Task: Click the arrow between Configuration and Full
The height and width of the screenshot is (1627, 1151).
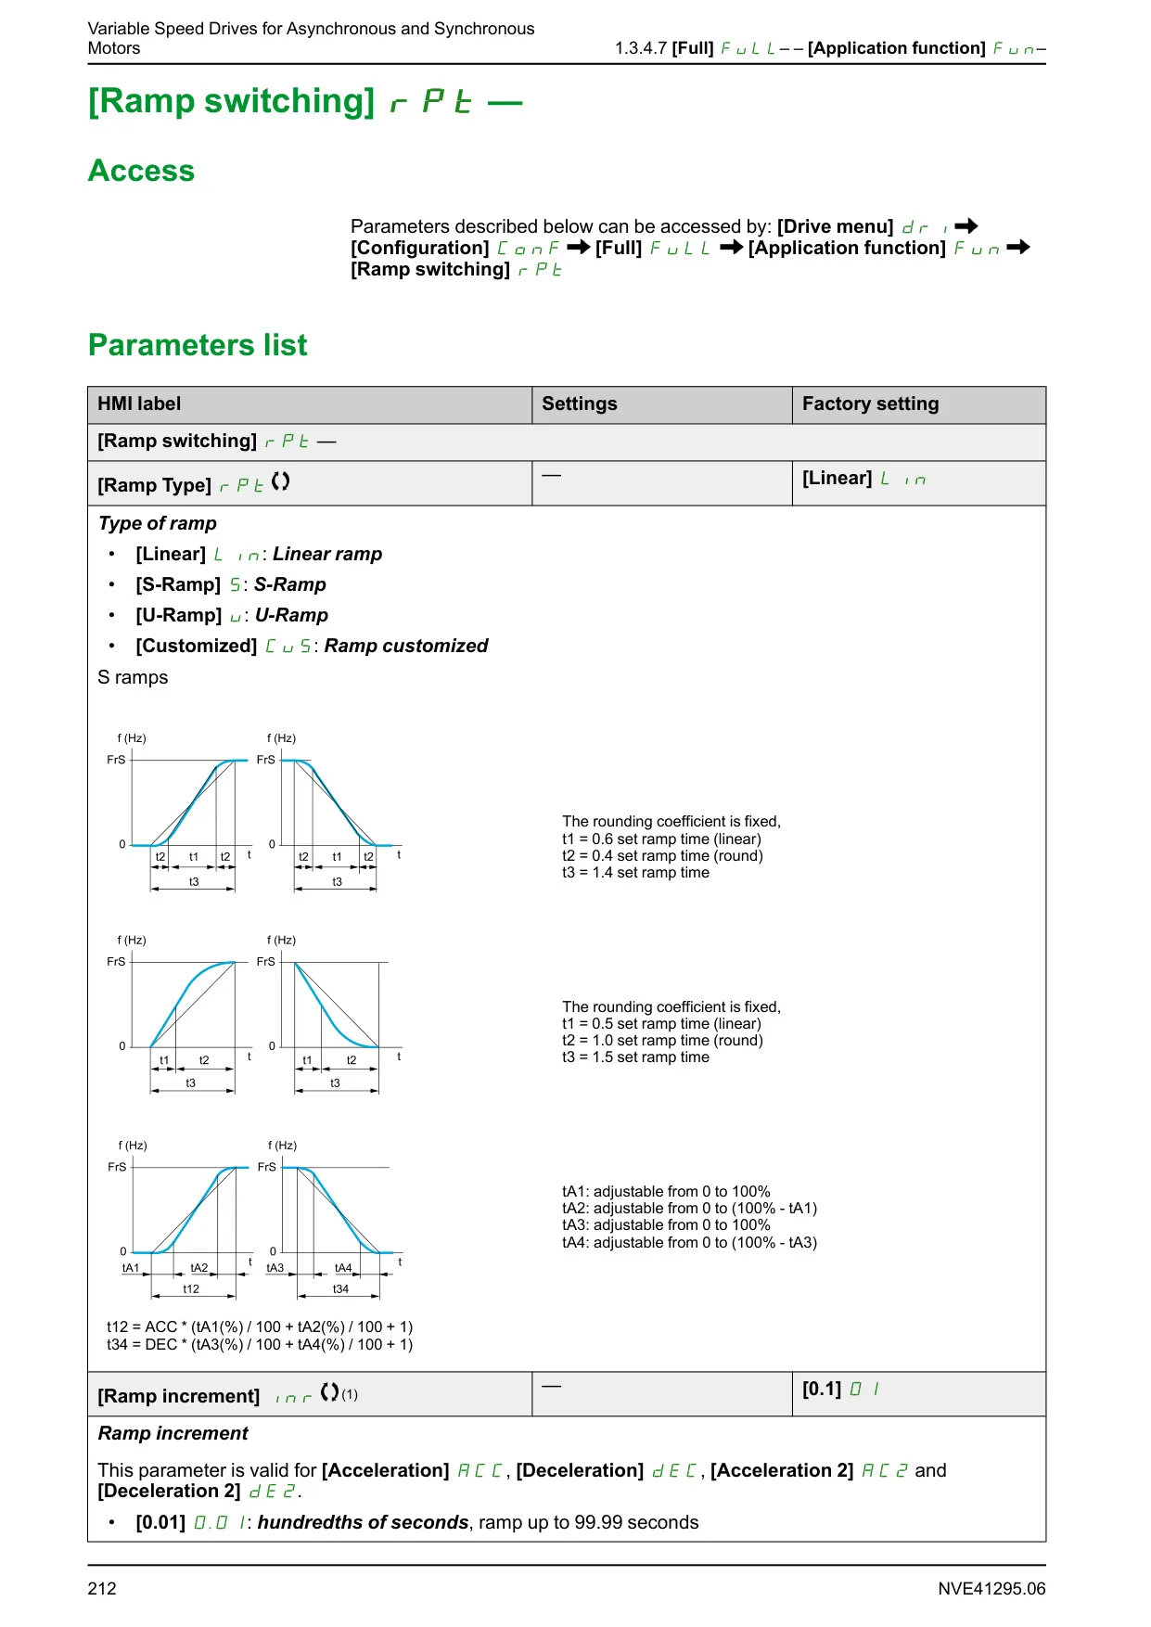Action: pyautogui.click(x=579, y=248)
